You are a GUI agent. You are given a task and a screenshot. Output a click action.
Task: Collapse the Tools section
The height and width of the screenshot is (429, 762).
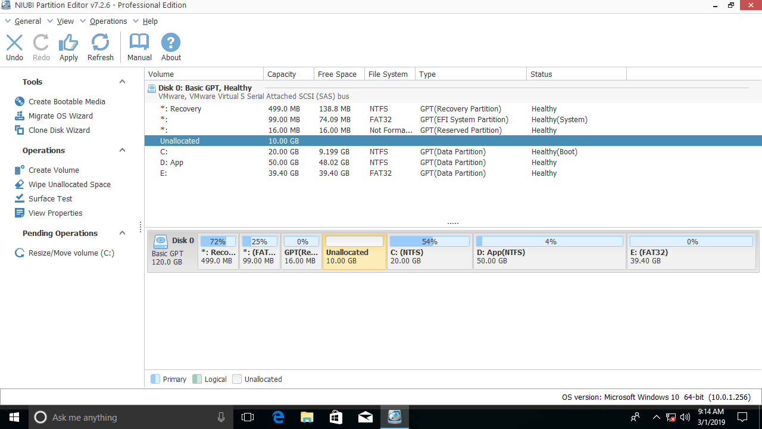[x=122, y=82]
